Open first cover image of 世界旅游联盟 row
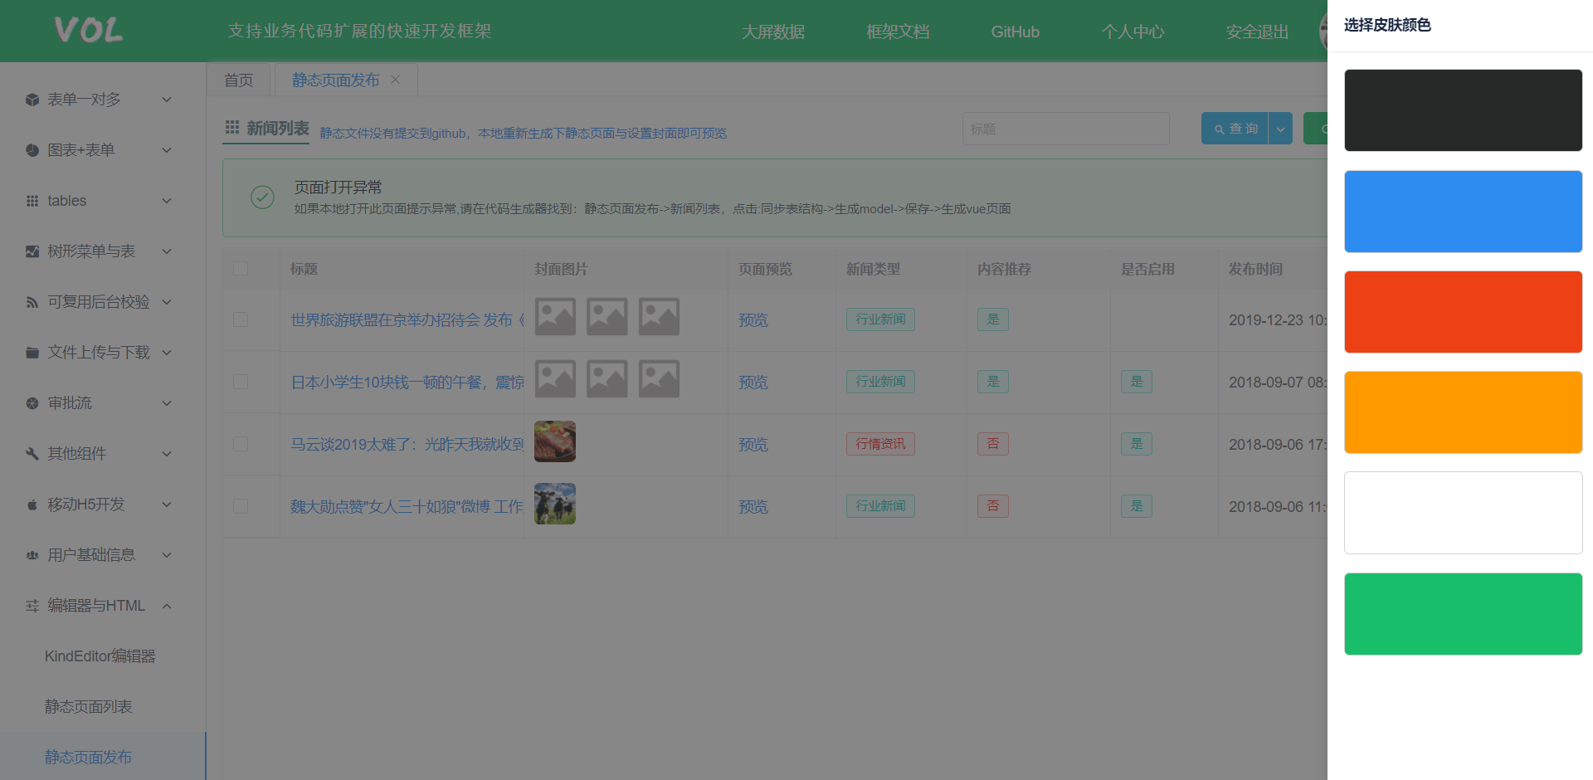The width and height of the screenshot is (1593, 780). (555, 317)
